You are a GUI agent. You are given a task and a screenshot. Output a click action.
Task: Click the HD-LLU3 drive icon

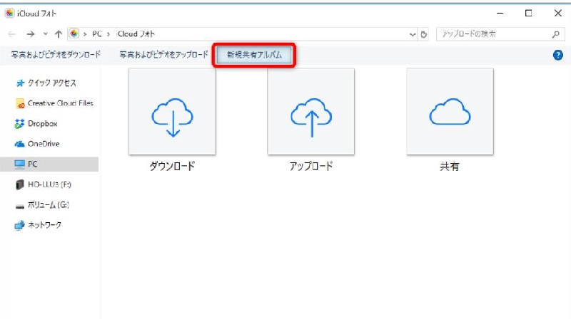20,185
